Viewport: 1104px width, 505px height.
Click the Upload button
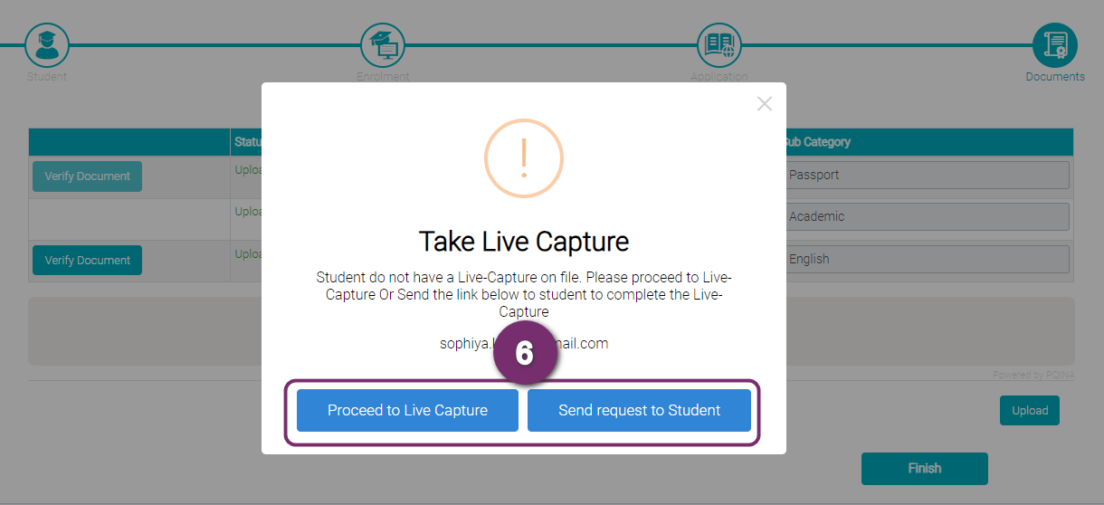(x=1030, y=411)
